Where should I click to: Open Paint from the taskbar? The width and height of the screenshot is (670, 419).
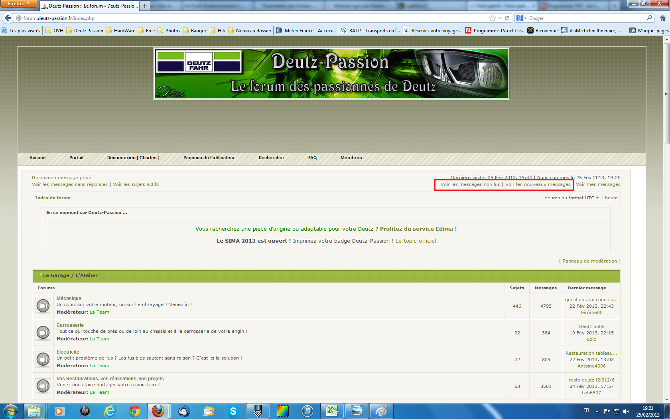point(381,411)
